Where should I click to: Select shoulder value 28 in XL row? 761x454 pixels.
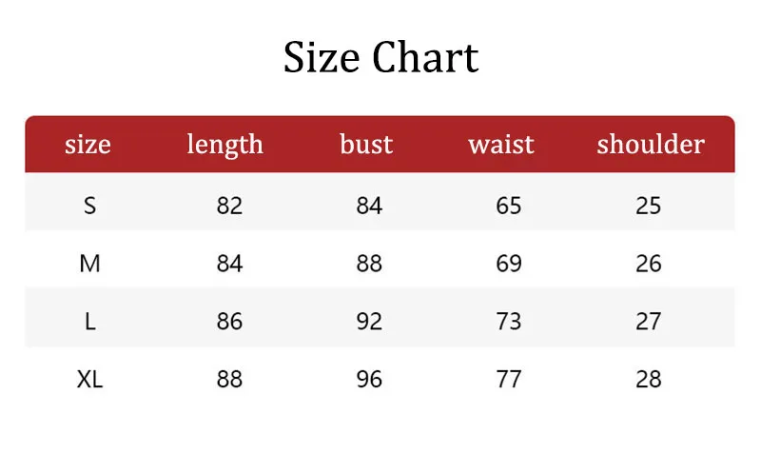tap(649, 380)
